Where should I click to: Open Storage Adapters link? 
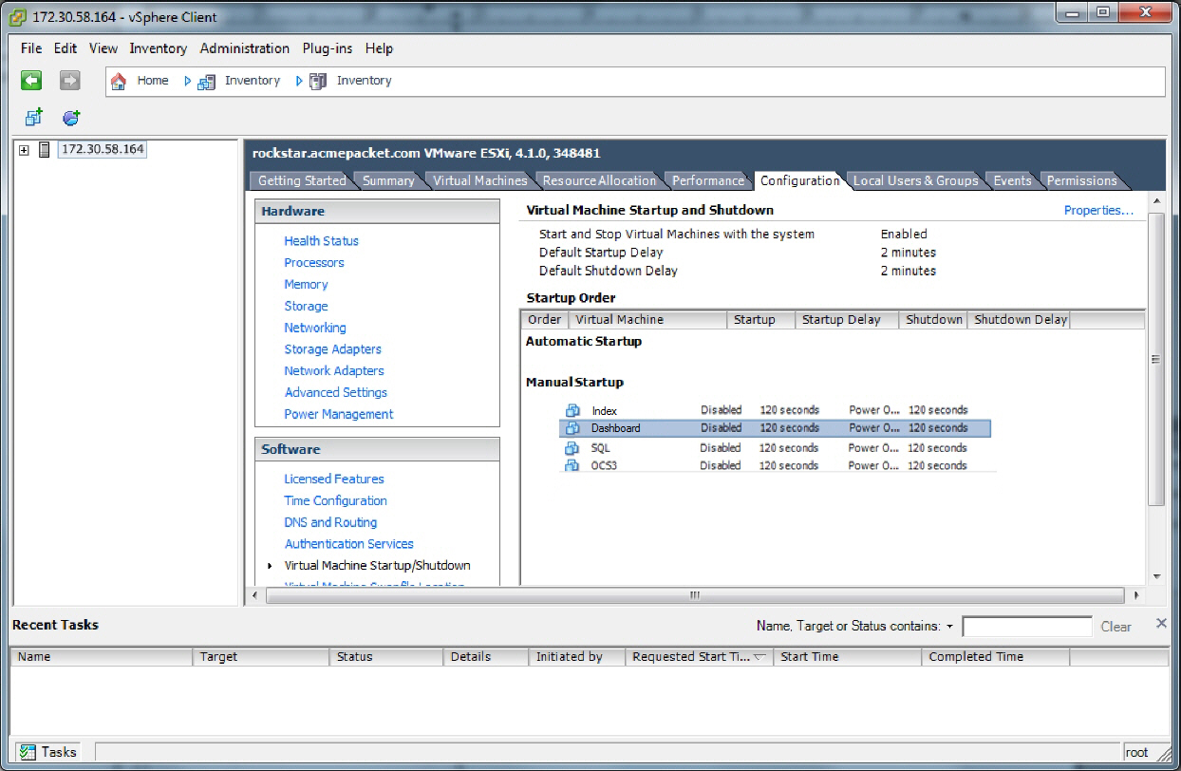coord(332,349)
